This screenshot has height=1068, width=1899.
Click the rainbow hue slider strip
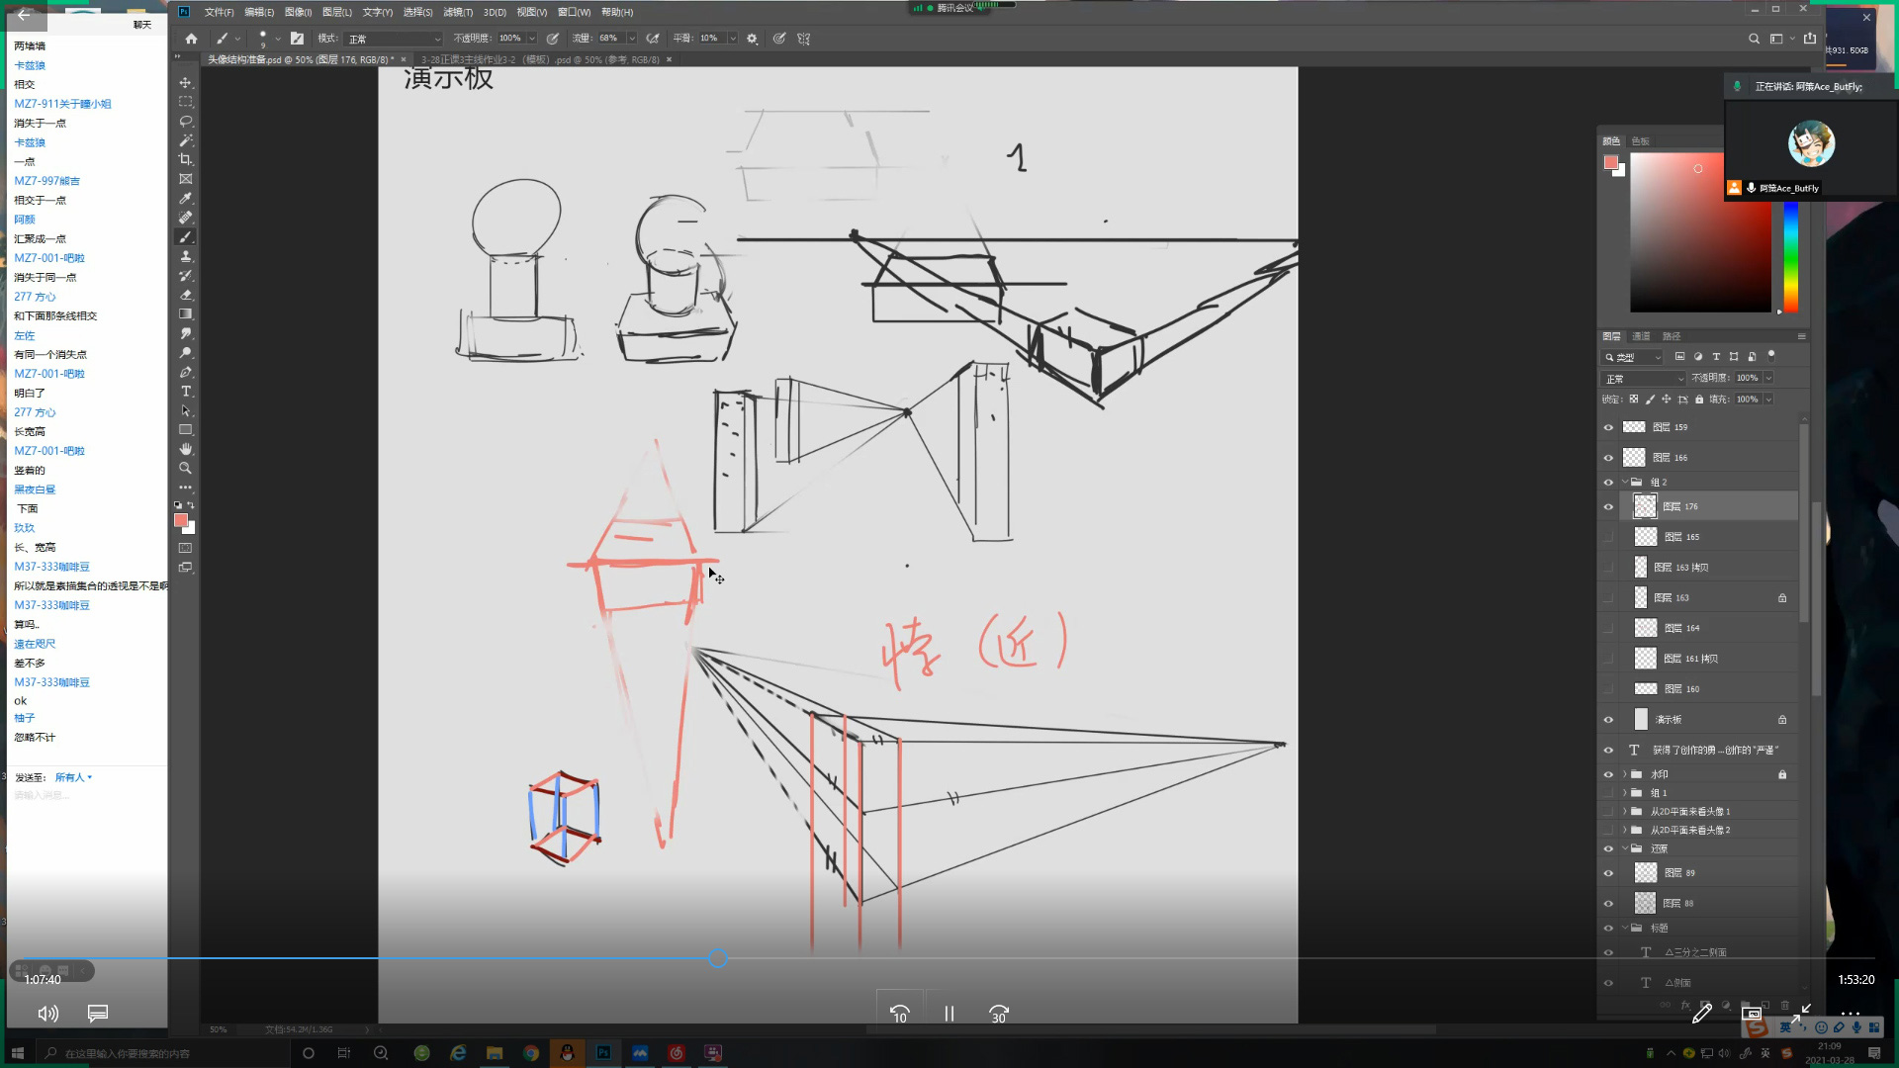pyautogui.click(x=1790, y=257)
